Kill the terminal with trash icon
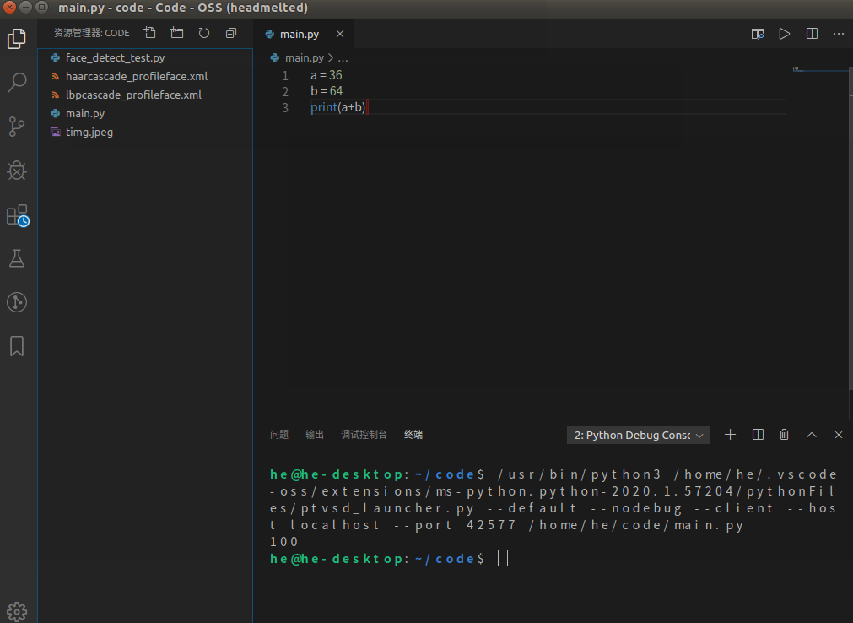This screenshot has height=623, width=853. (x=784, y=434)
